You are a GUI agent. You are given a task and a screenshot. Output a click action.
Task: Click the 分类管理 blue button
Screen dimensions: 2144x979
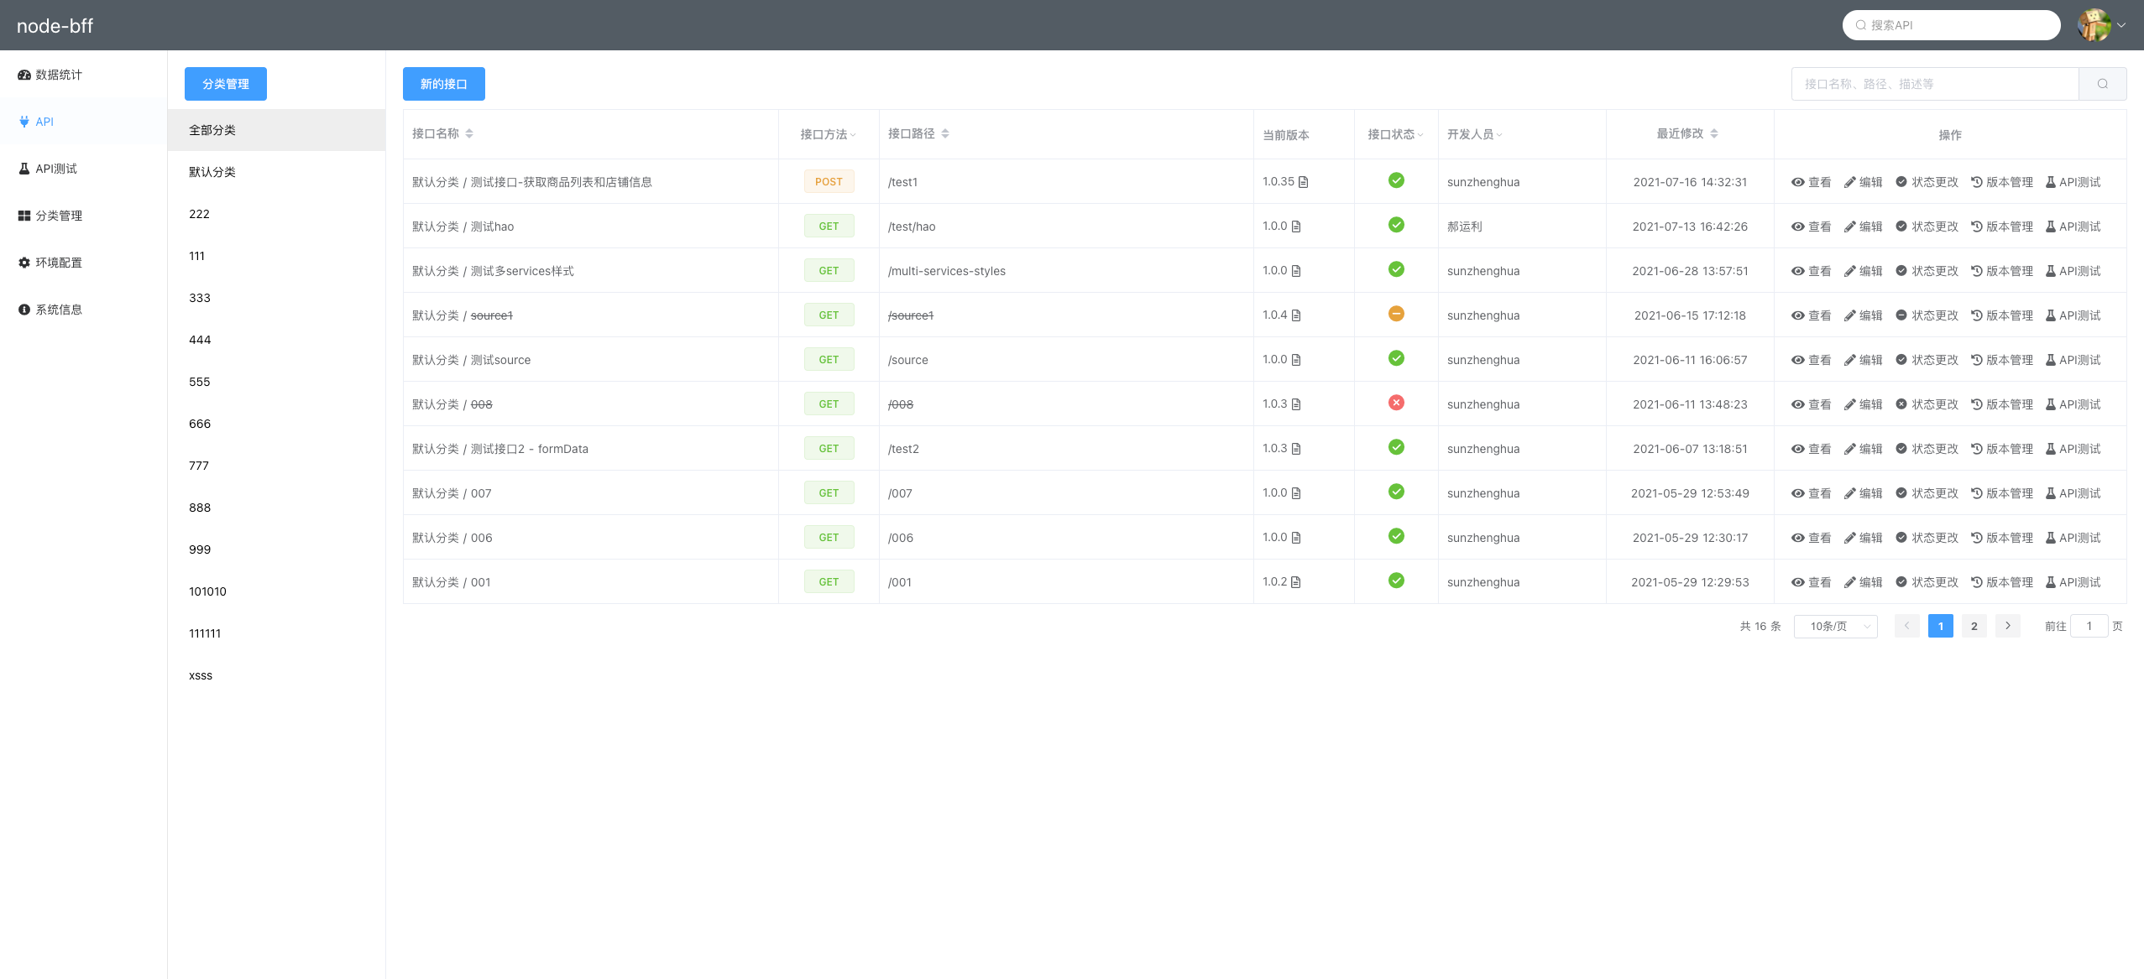coord(225,84)
